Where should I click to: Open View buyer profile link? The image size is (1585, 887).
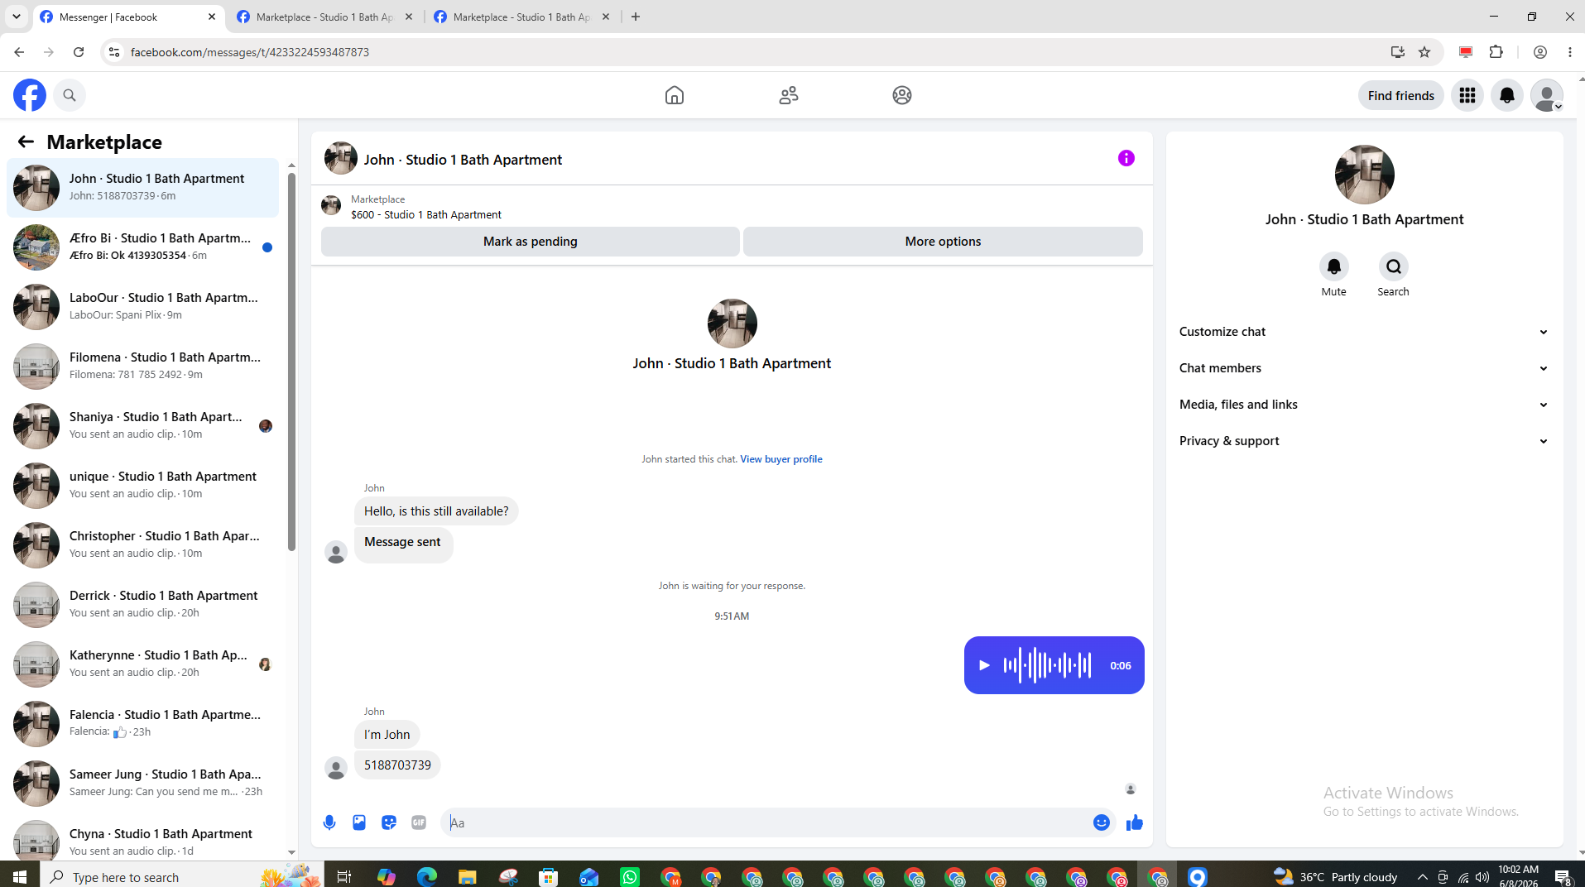pos(781,459)
